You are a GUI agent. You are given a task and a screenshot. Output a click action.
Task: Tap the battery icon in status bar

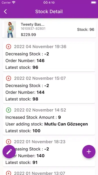tap(93, 3)
